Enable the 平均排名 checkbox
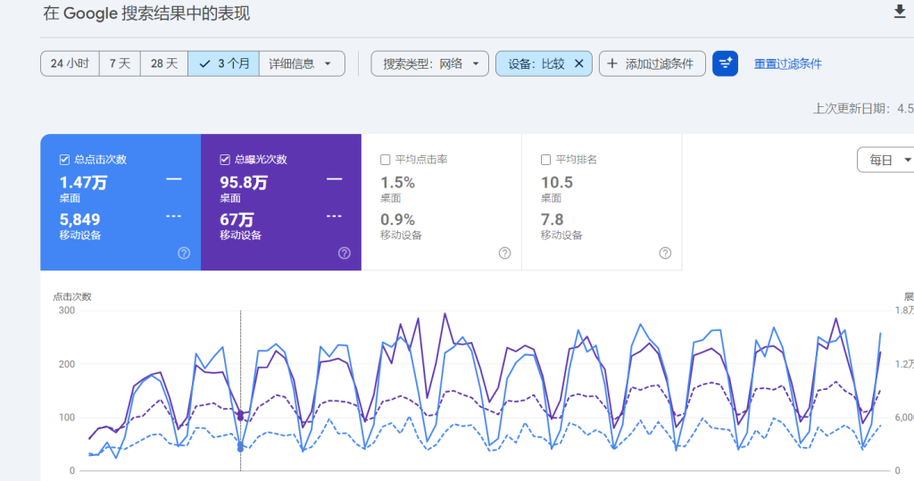 (545, 160)
